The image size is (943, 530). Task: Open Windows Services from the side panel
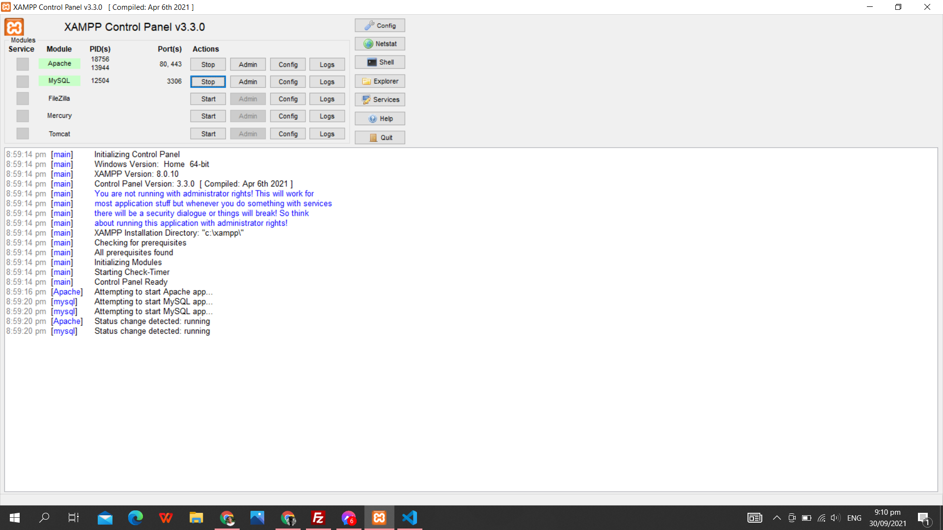[380, 100]
